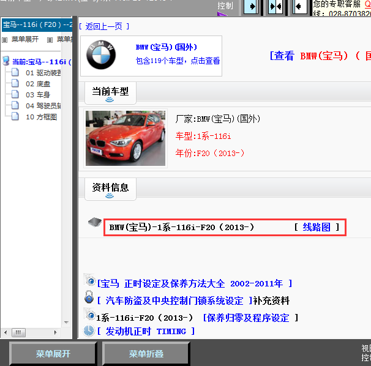This screenshot has height=366, width=371.
Task: Open BMW(宝马)(国外) brand link
Action: pos(167,47)
